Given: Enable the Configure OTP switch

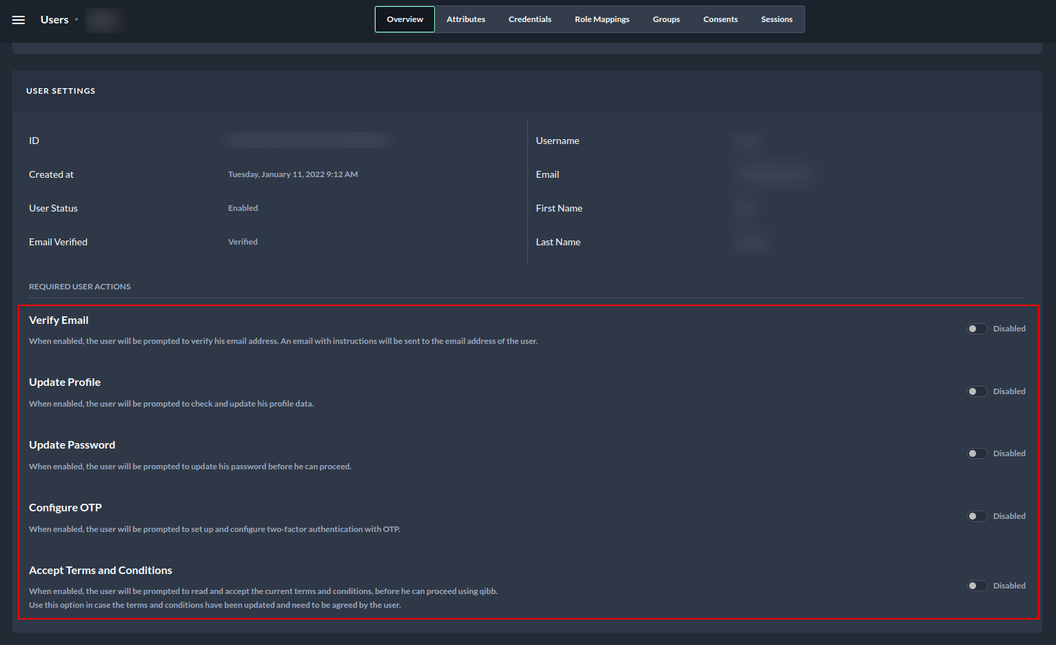Looking at the screenshot, I should coord(977,516).
